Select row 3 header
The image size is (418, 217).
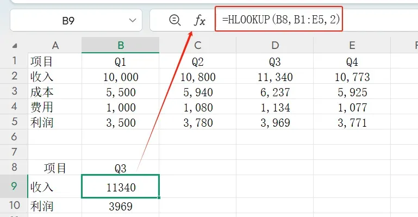point(14,91)
